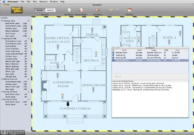Click the Add Module toolbar icon
This screenshot has height=135, width=194.
(x=69, y=10)
